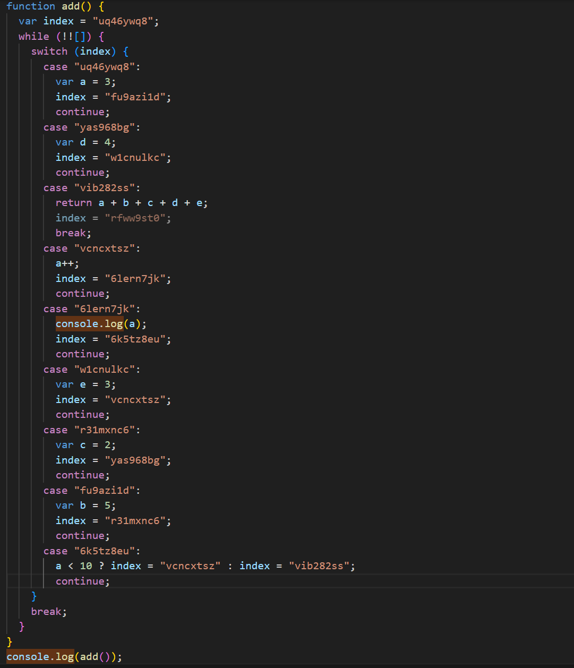Select the case "r31mxnc6": label
The image size is (574, 668).
tap(92, 430)
